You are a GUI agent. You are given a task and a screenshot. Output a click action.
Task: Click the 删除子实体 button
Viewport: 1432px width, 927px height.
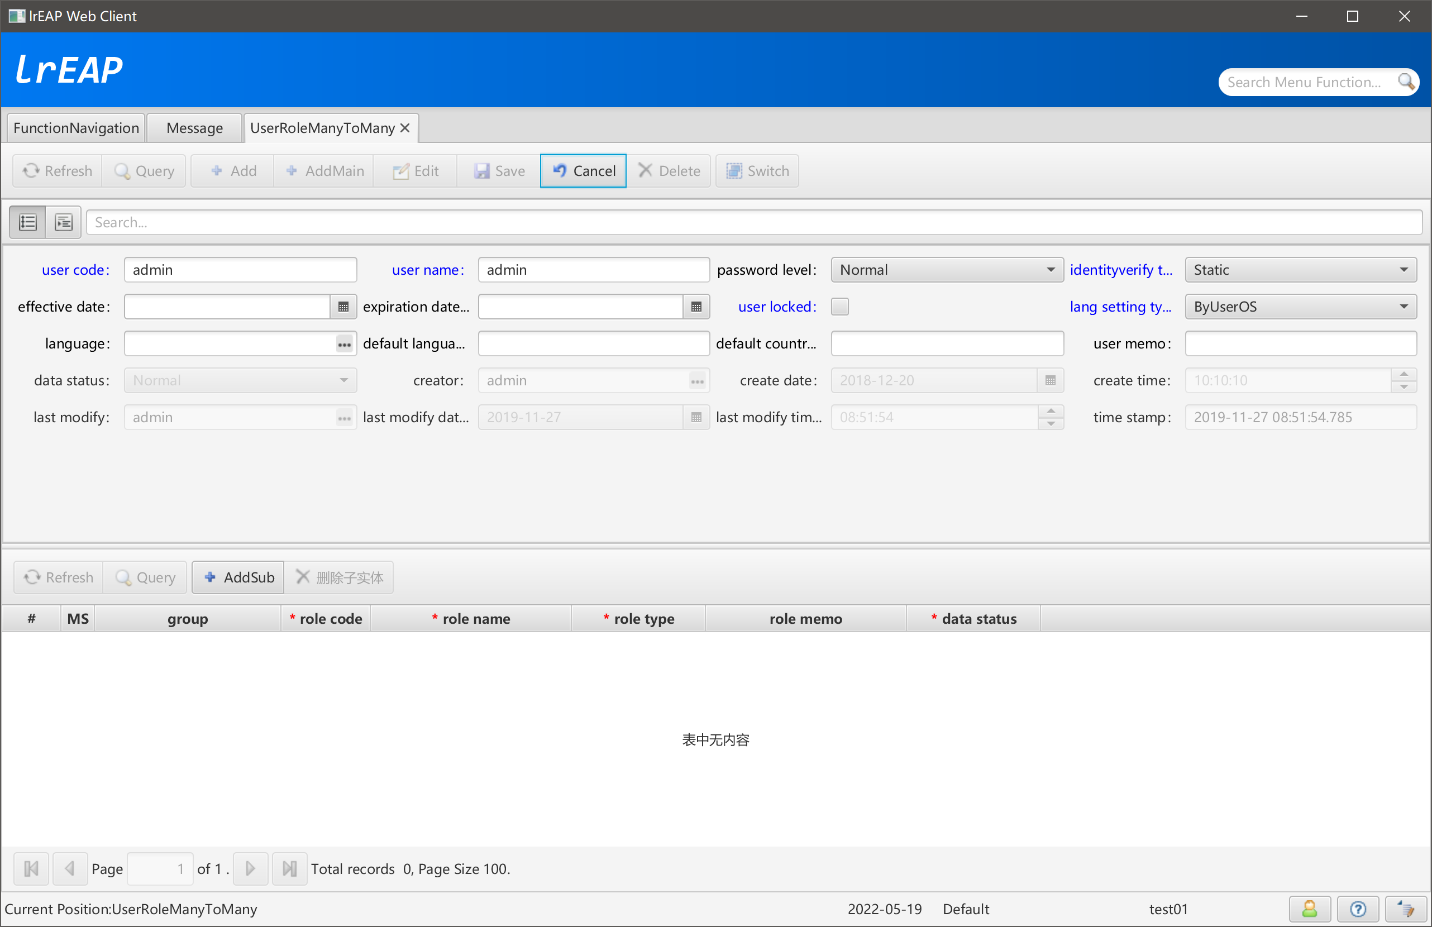pyautogui.click(x=339, y=577)
